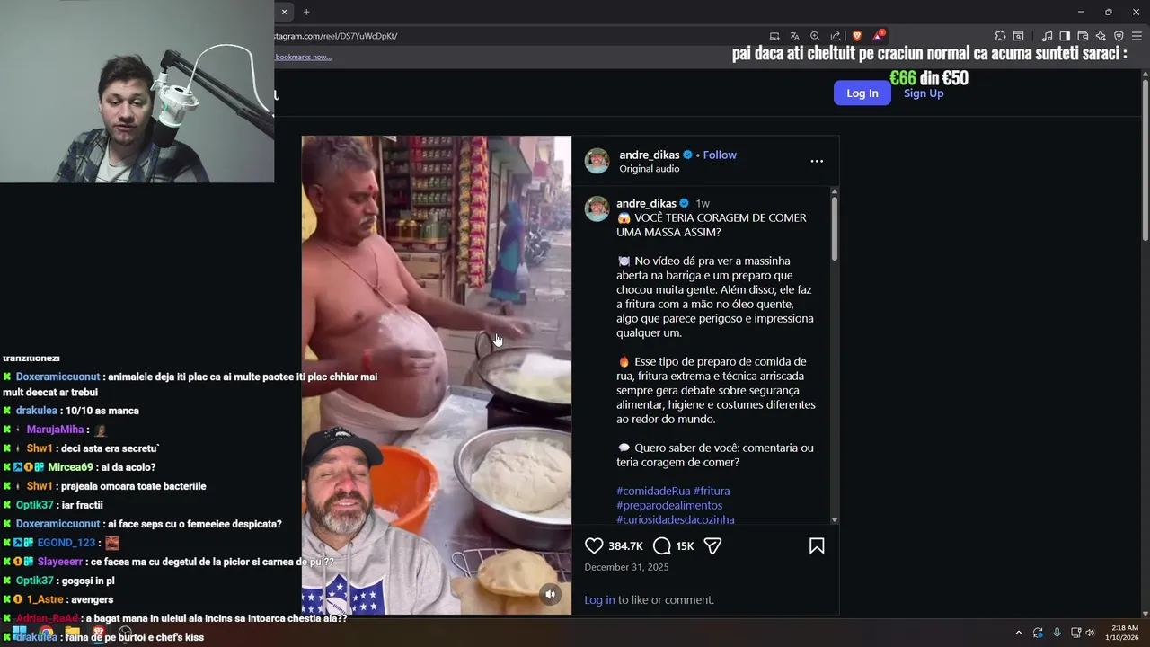Show hidden system tray icons
1150x647 pixels.
[1018, 633]
